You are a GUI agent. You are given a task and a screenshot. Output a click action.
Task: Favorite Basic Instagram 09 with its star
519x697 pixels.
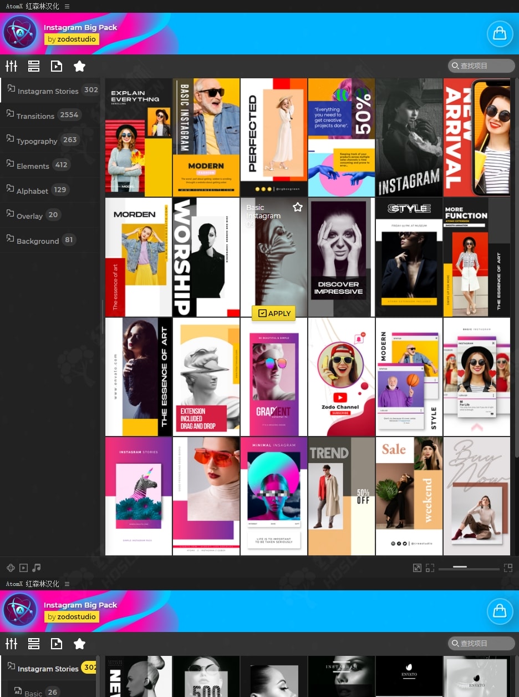[x=298, y=207]
